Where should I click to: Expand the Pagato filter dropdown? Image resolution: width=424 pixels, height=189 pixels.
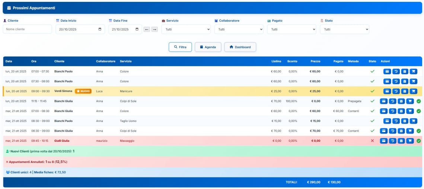[291, 29]
